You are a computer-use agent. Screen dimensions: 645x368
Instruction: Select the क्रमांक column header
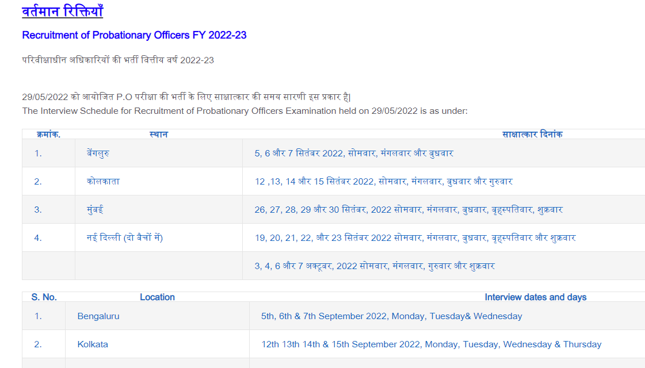48,134
